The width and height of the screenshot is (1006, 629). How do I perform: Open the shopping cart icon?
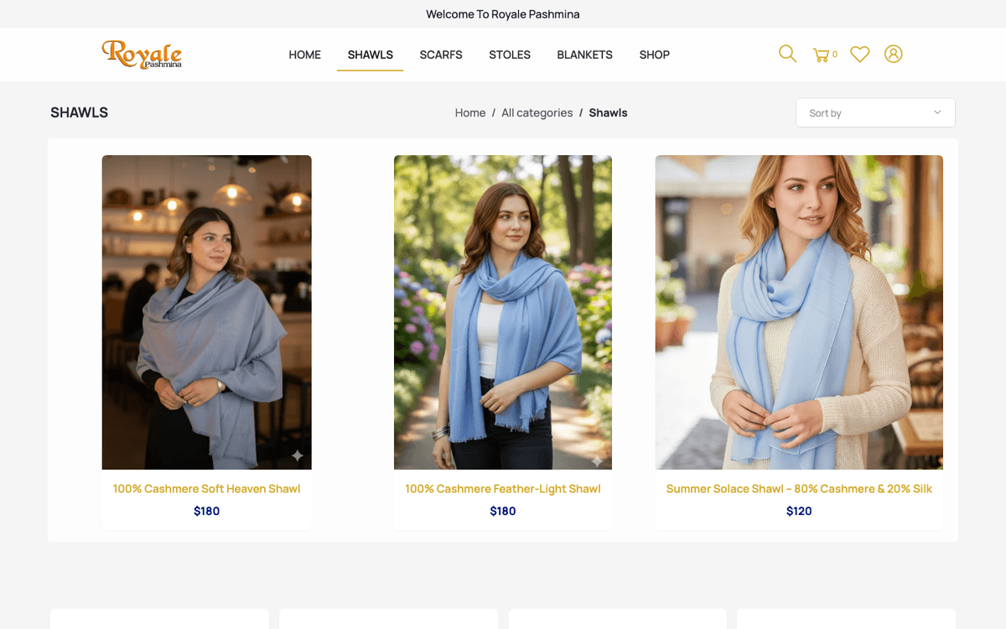tap(821, 55)
